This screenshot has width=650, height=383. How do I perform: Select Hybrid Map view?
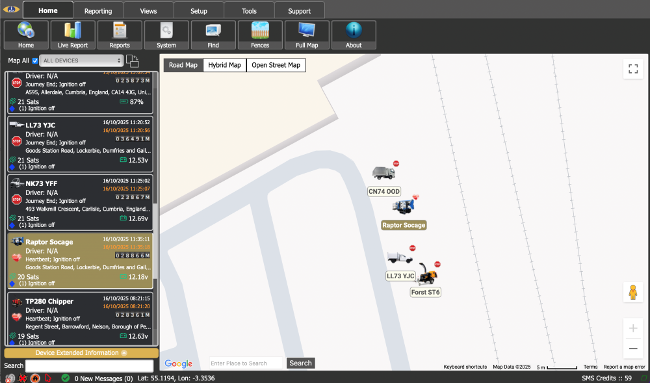(225, 65)
